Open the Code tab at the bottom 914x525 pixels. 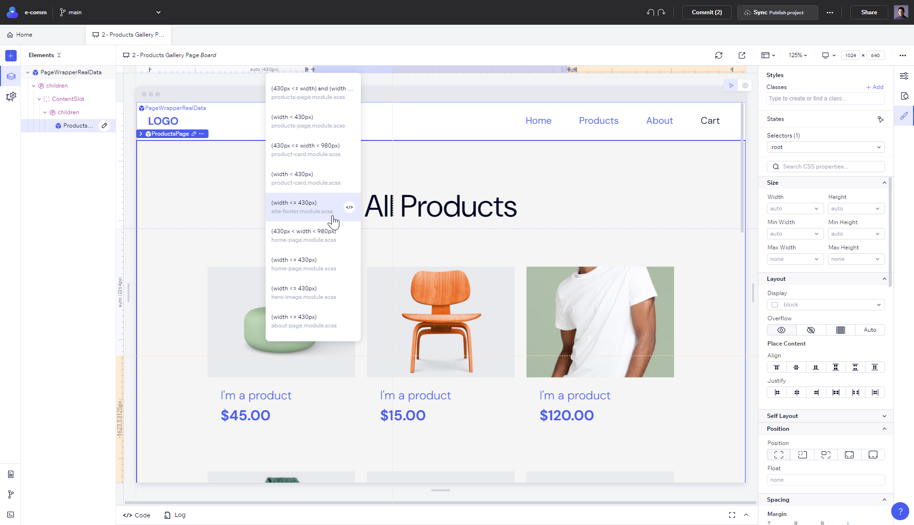pyautogui.click(x=137, y=515)
